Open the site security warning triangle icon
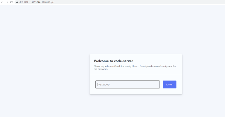The image size is (225, 117). [17, 2]
